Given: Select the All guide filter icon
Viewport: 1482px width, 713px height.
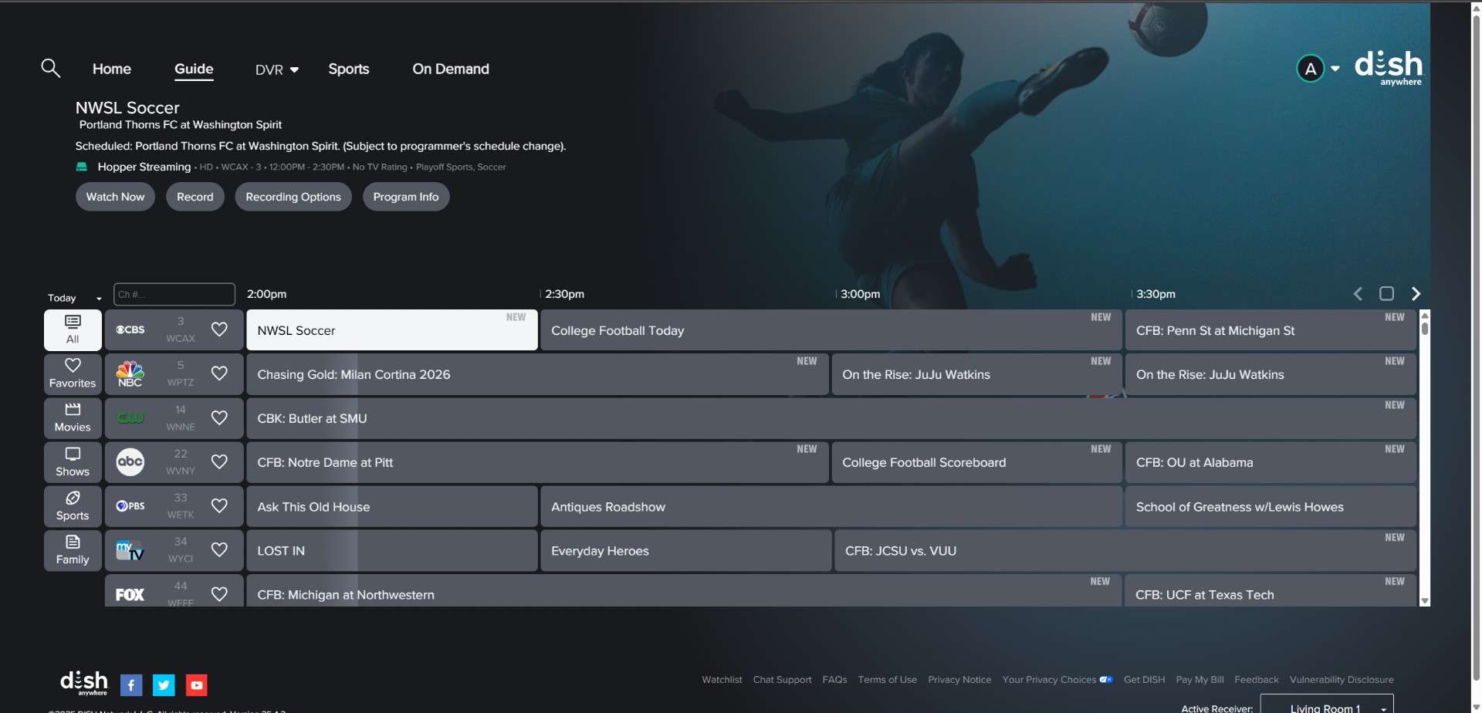Looking at the screenshot, I should click(x=72, y=329).
